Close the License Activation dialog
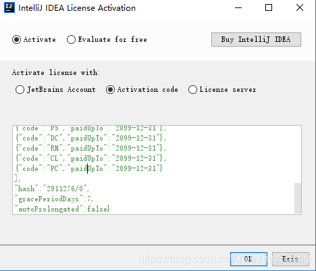The height and width of the screenshot is (271, 316). click(x=300, y=8)
